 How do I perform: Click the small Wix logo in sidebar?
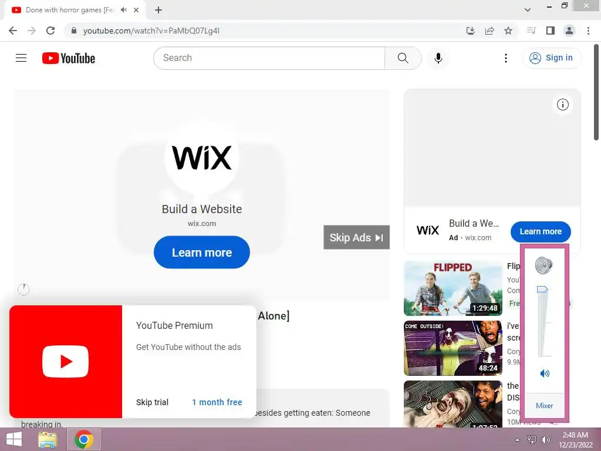click(428, 230)
